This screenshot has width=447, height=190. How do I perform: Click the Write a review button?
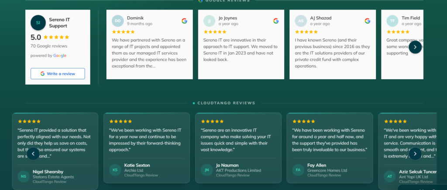58,74
